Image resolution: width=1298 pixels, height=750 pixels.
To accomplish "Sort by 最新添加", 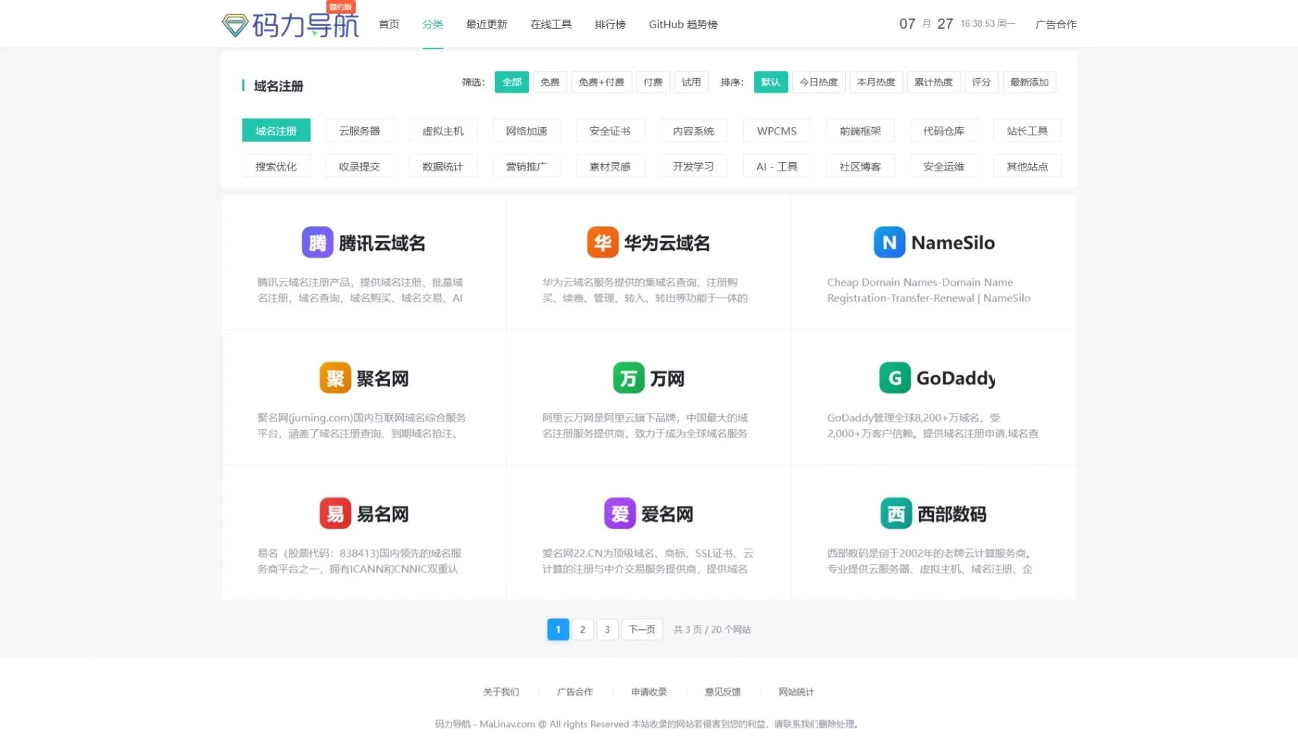I will click(x=1029, y=82).
